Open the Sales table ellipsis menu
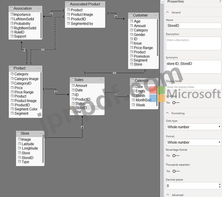Viewport: 222px width, 197px height. (101, 80)
